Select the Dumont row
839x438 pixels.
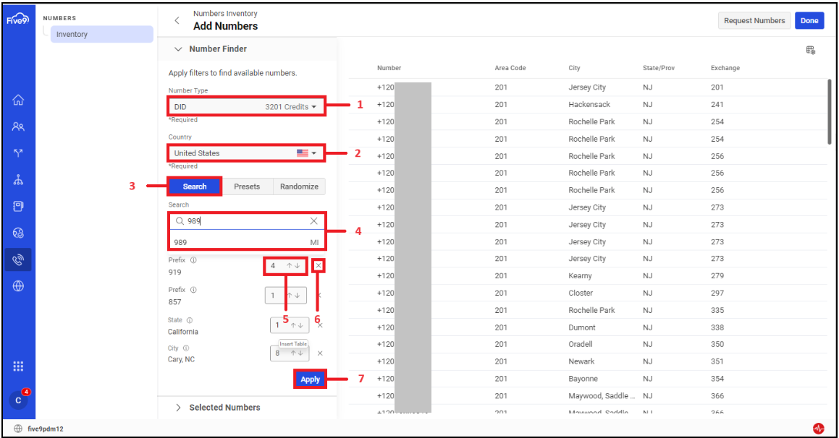[588, 327]
